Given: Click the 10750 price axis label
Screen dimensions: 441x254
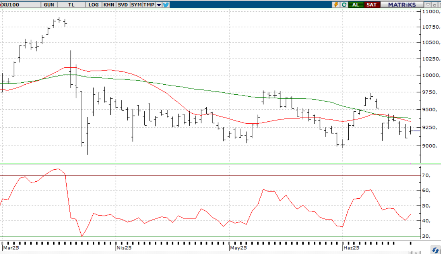Looking at the screenshot, I should click(431, 27).
